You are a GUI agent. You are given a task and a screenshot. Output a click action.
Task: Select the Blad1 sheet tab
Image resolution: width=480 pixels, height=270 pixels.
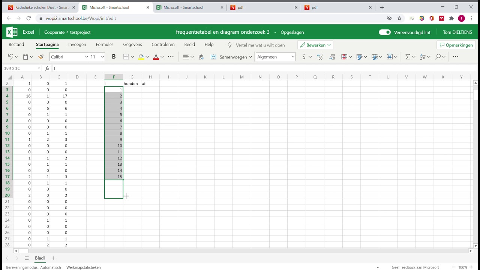pyautogui.click(x=40, y=258)
